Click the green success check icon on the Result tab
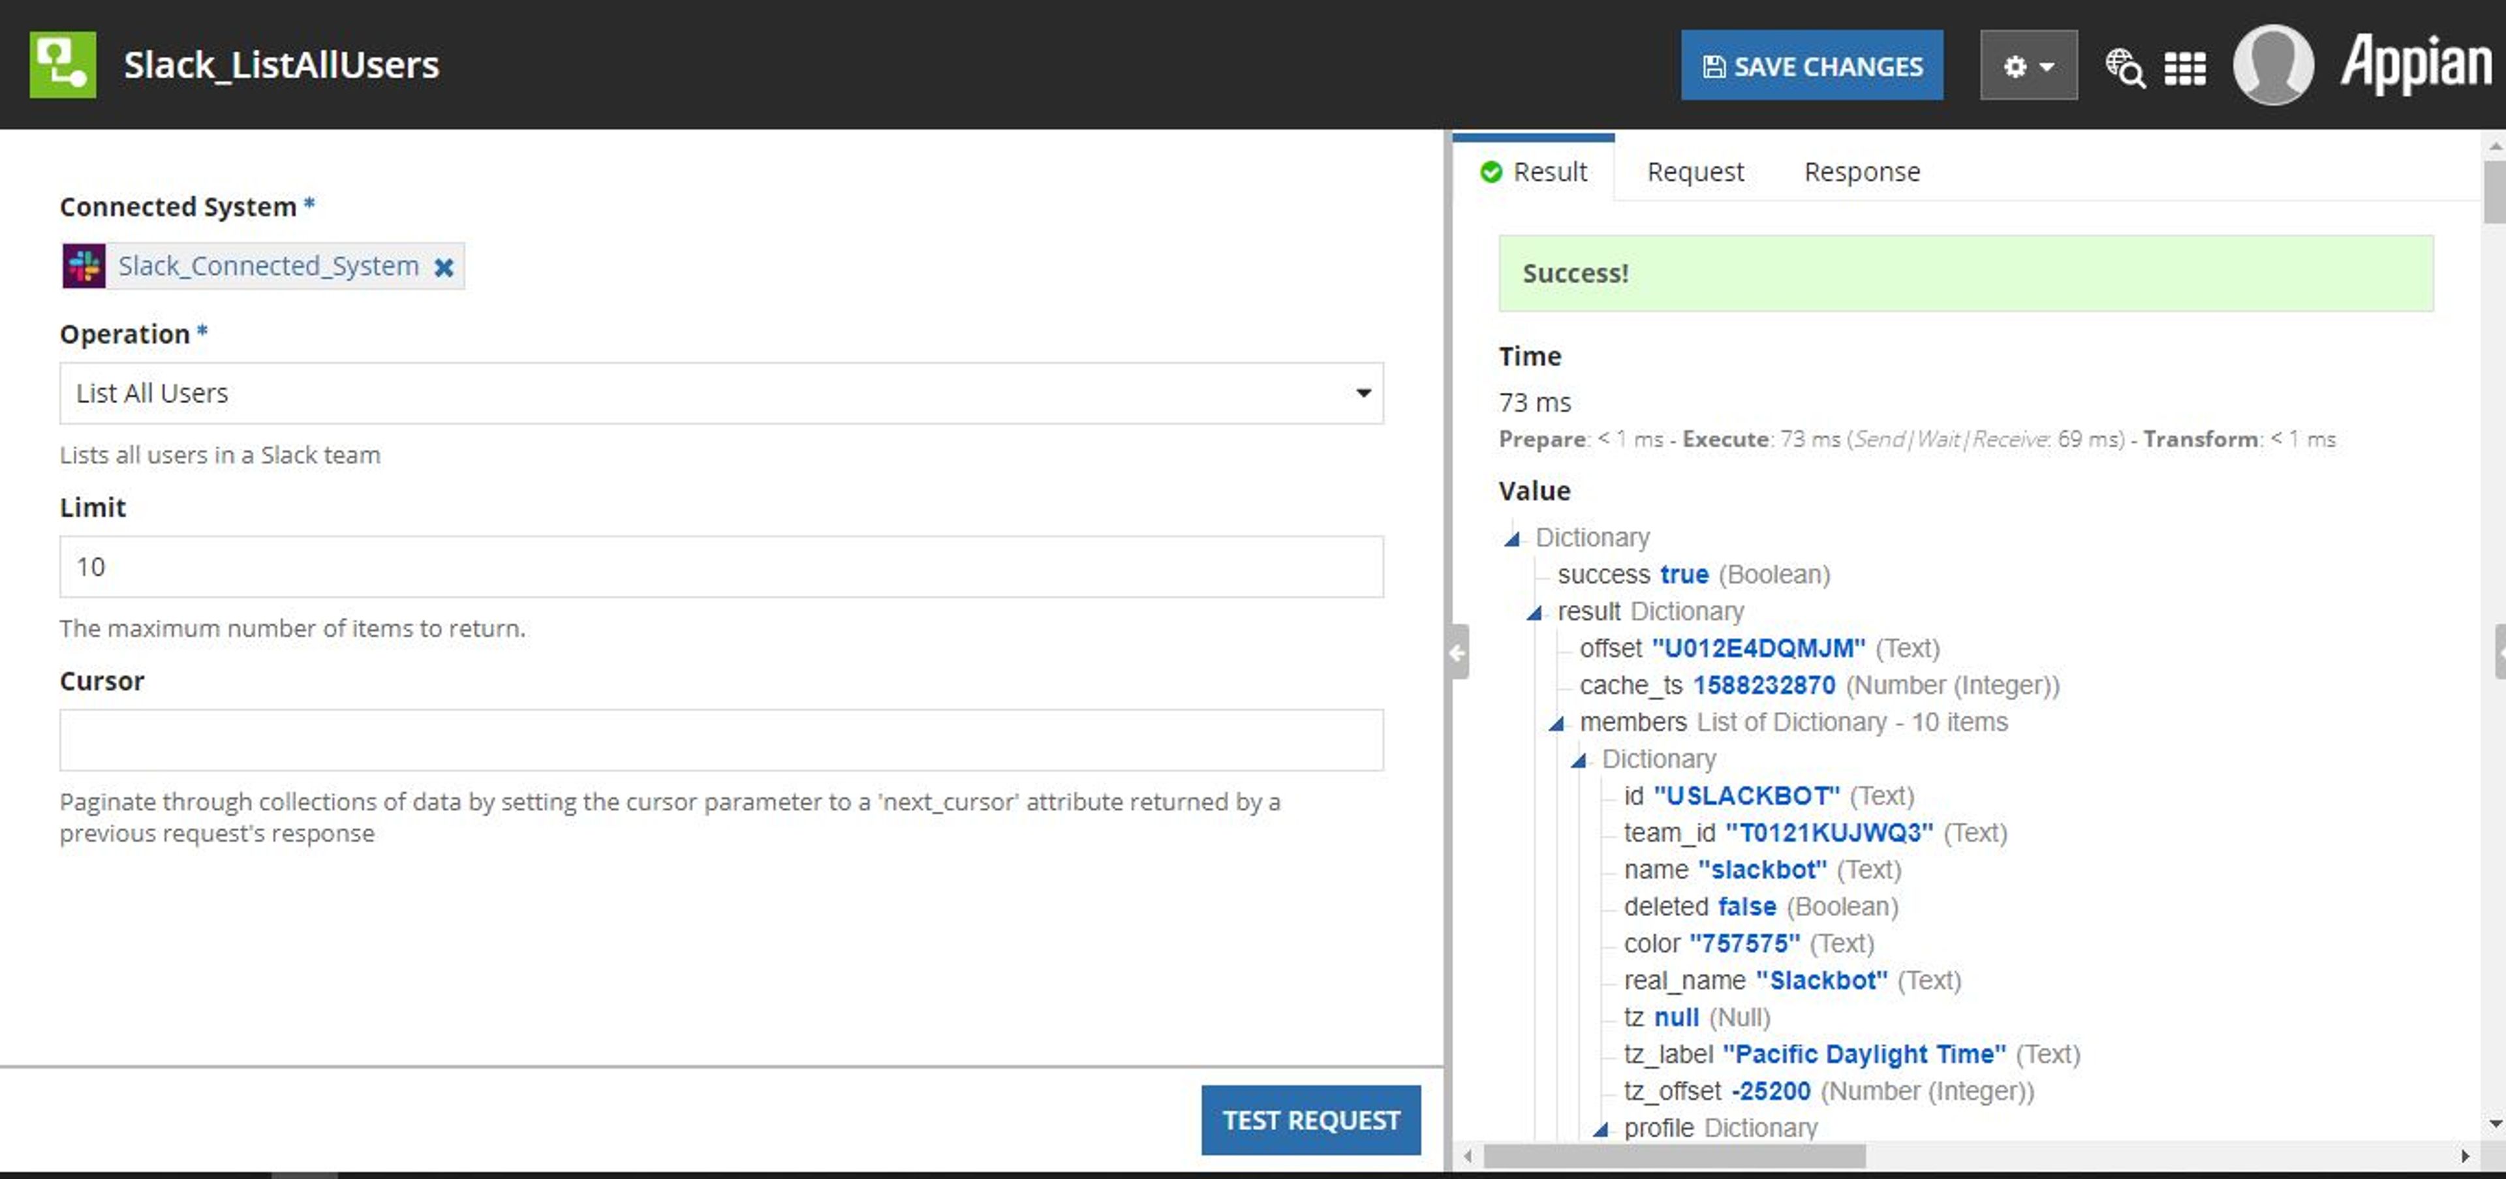 [x=1491, y=172]
